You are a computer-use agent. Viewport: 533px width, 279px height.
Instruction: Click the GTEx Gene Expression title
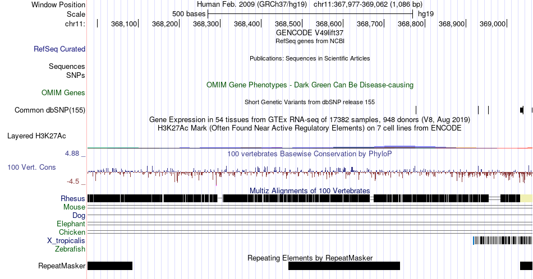[x=310, y=120]
